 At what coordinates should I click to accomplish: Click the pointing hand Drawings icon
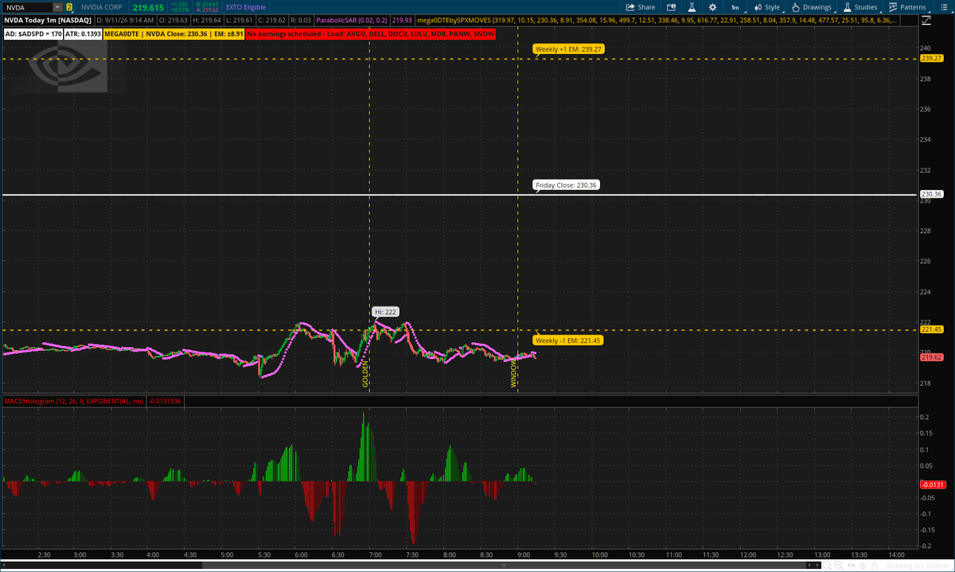(x=796, y=7)
